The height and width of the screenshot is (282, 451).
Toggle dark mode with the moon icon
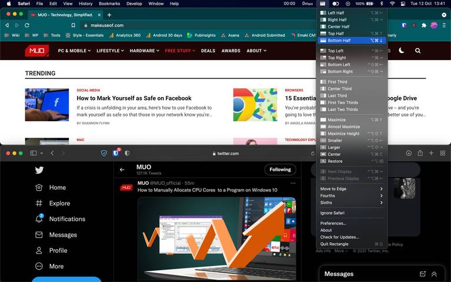click(x=402, y=51)
